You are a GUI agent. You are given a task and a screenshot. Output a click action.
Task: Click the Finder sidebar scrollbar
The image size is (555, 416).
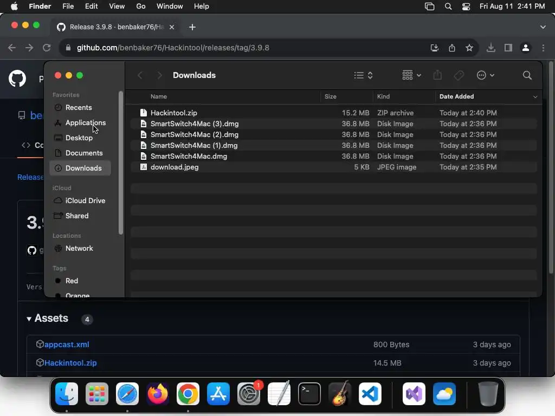[121, 162]
